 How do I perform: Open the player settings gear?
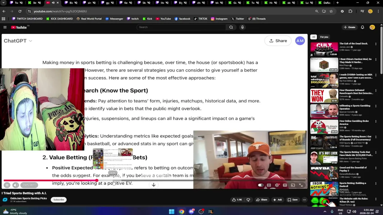pyautogui.click(x=277, y=185)
